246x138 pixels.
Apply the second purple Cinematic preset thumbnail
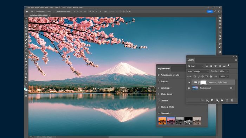coord(171,120)
